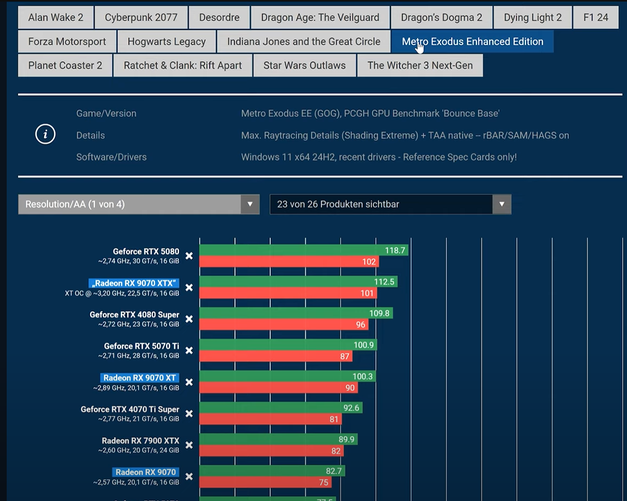Viewport: 627px width, 501px height.
Task: Click the green 82.7 bar for Radeon RX 9070
Action: (x=272, y=471)
